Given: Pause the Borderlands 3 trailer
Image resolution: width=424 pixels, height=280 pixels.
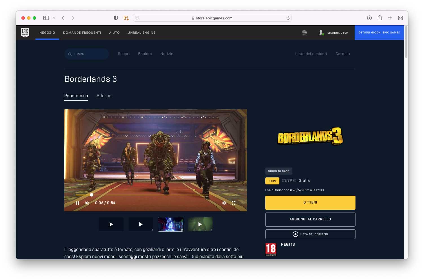Looking at the screenshot, I should tap(77, 203).
